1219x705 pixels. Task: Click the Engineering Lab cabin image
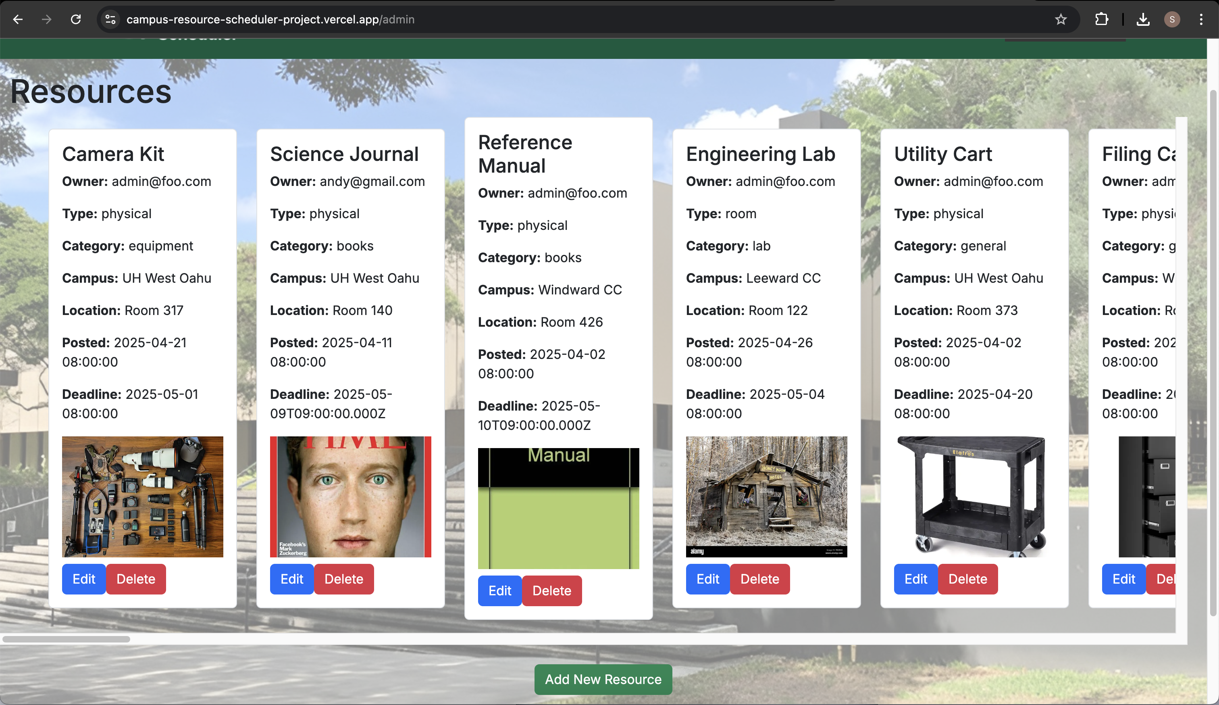(766, 496)
